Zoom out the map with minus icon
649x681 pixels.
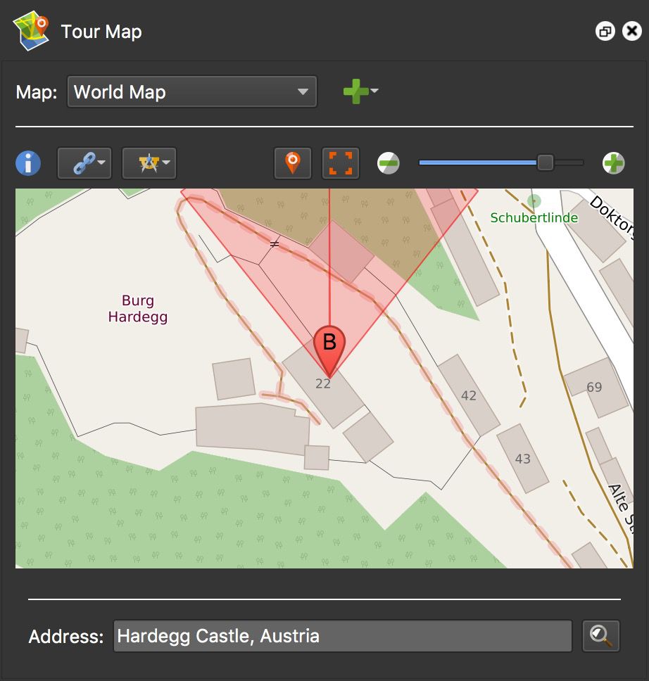tap(387, 163)
